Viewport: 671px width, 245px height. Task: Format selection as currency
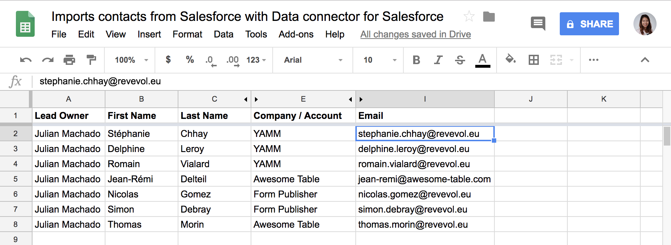point(168,59)
